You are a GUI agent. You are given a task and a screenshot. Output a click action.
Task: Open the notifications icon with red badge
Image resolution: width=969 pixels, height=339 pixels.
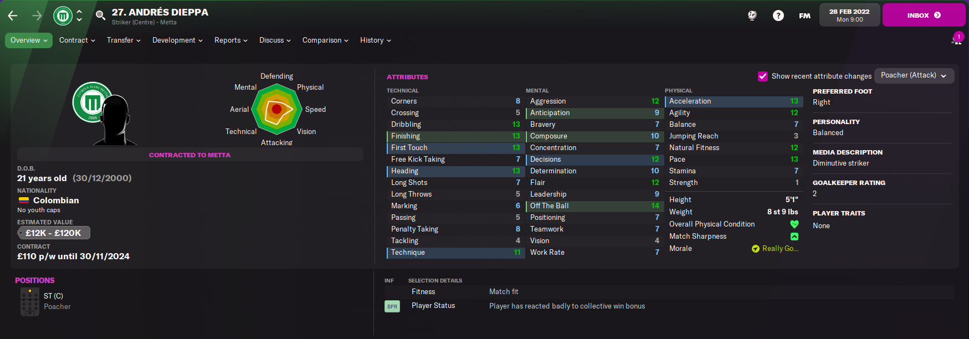tap(957, 39)
